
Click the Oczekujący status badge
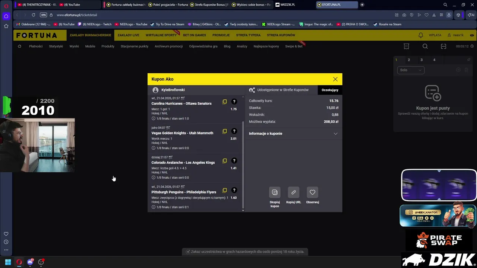coord(330,90)
